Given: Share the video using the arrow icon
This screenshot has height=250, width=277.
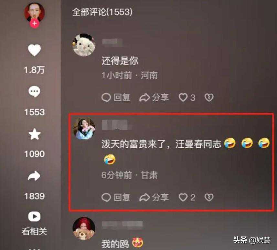Looking at the screenshot, I should (x=34, y=176).
